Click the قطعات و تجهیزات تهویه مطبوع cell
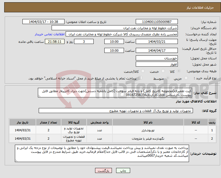Viewport: 221px width, 178px height. coord(74,139)
